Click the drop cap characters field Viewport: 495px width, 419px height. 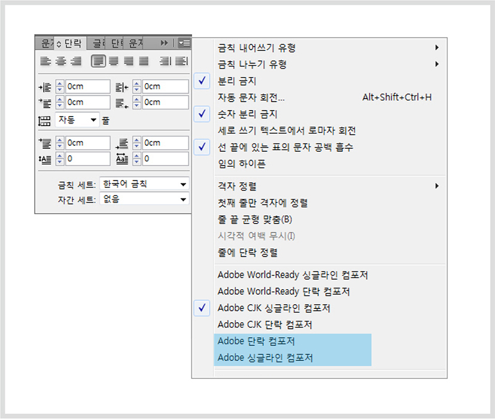tap(165, 158)
